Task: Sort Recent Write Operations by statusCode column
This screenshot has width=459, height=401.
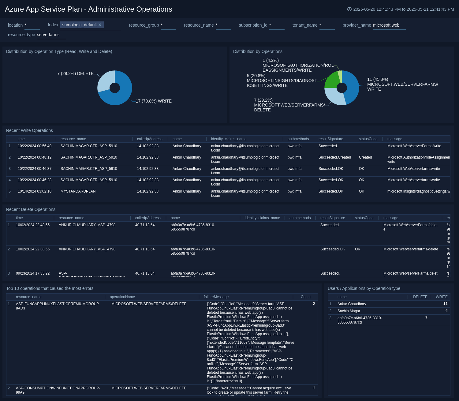Action: [x=368, y=139]
